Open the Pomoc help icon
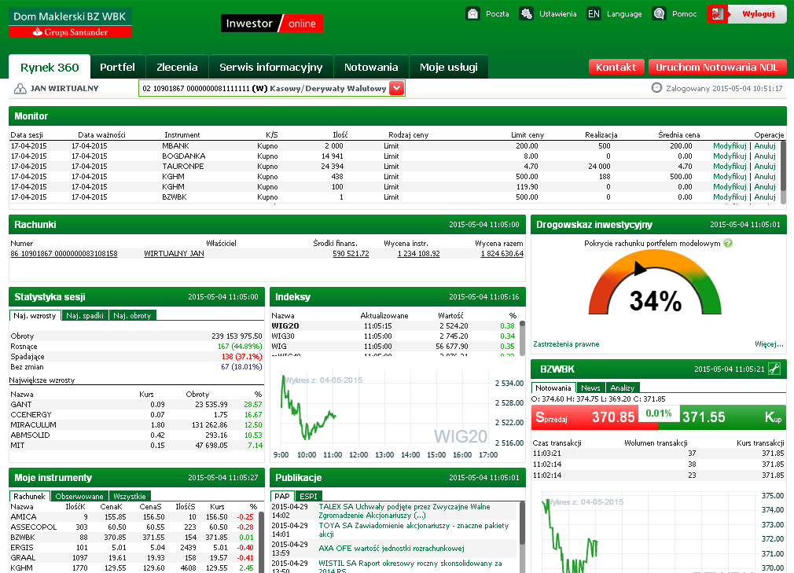Screen dimensions: 794x573 (659, 13)
